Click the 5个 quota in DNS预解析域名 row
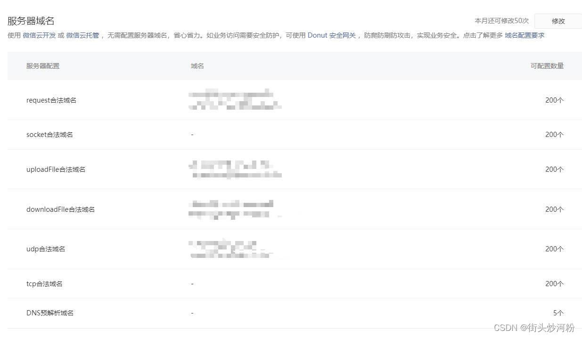The image size is (582, 337). pyautogui.click(x=558, y=313)
